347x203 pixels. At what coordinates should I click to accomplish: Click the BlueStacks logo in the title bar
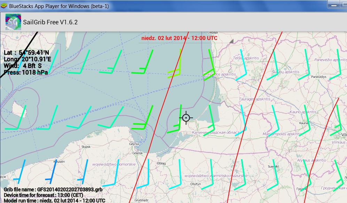coord(4,6)
